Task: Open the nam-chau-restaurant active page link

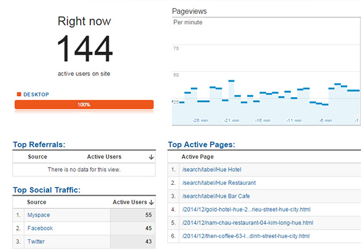Action: pyautogui.click(x=247, y=223)
